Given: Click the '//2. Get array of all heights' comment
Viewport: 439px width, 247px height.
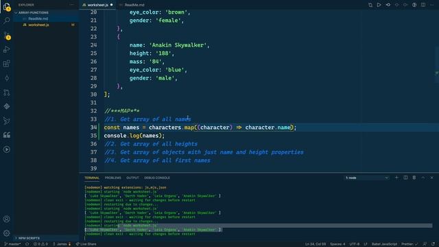Looking at the screenshot, I should [151, 144].
